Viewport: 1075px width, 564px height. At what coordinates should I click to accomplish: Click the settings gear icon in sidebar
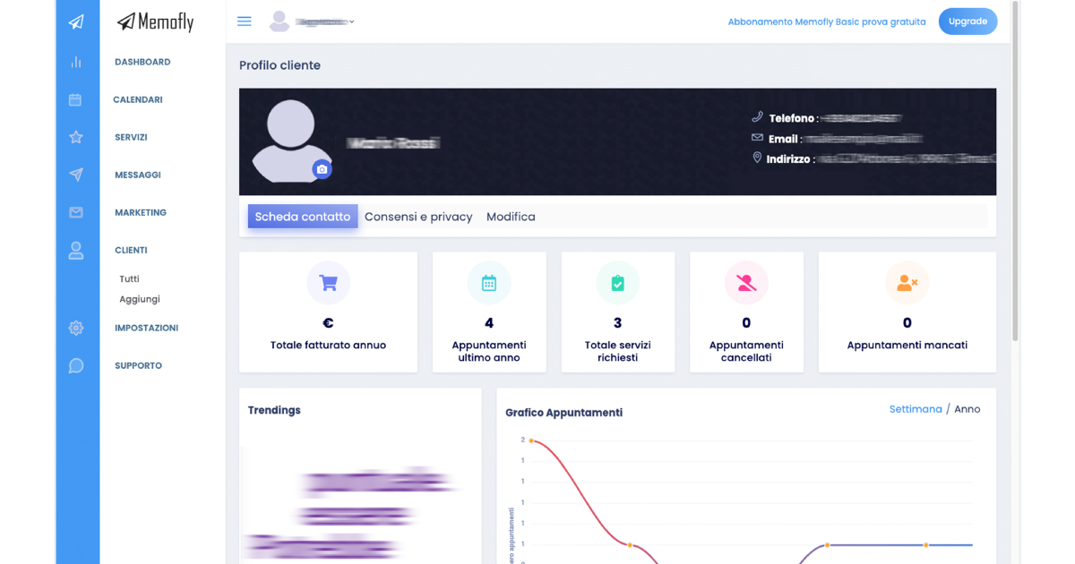[77, 328]
